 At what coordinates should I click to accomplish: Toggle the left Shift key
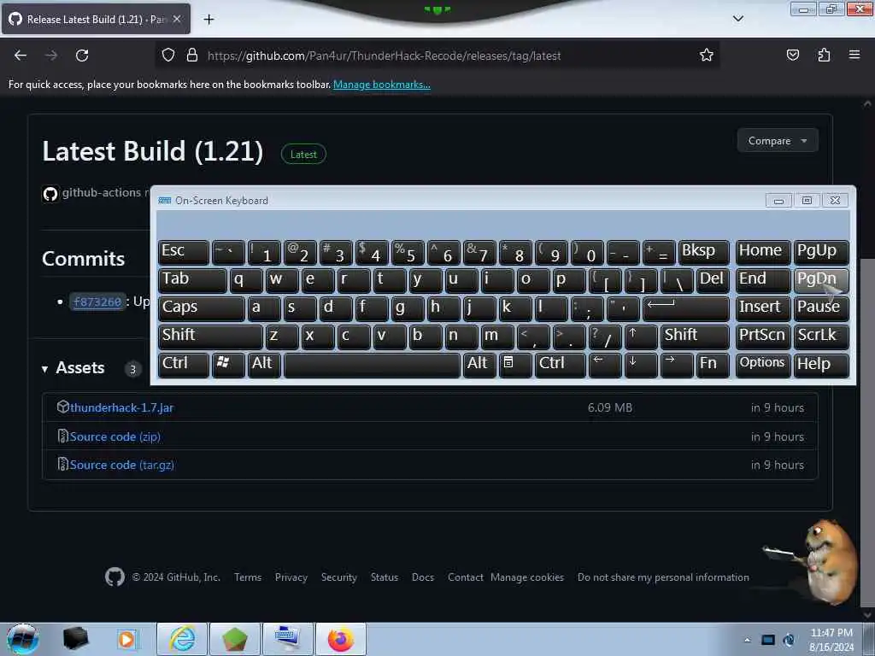click(210, 337)
